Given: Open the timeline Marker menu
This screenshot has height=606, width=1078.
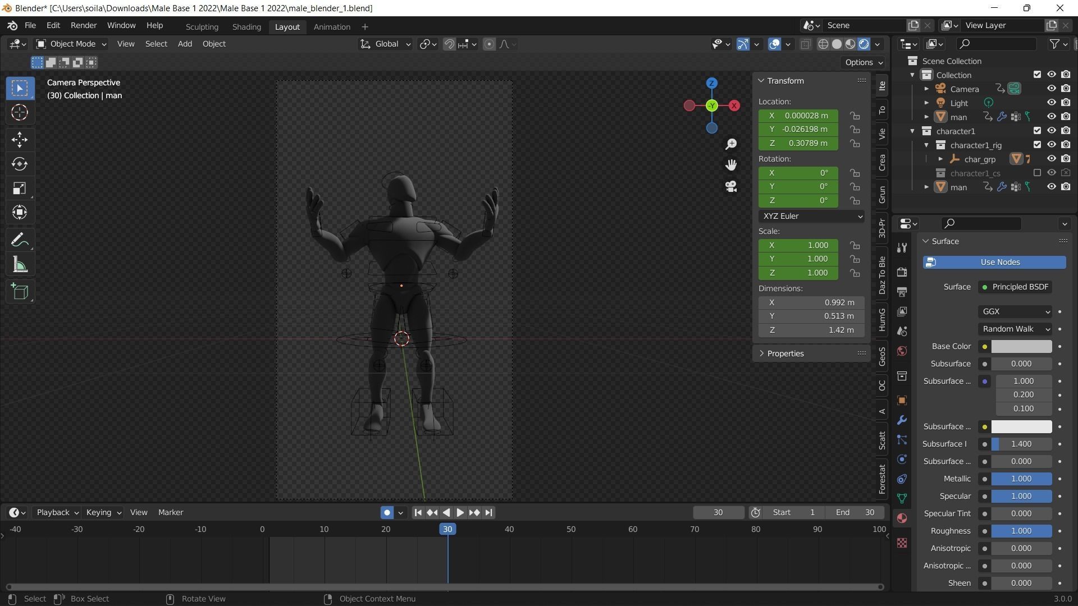Looking at the screenshot, I should 171,512.
